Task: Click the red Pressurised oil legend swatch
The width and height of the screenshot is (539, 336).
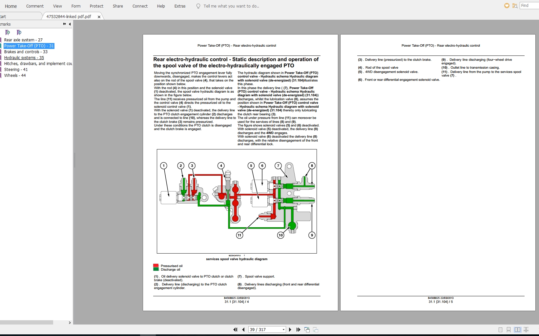Action: point(156,265)
